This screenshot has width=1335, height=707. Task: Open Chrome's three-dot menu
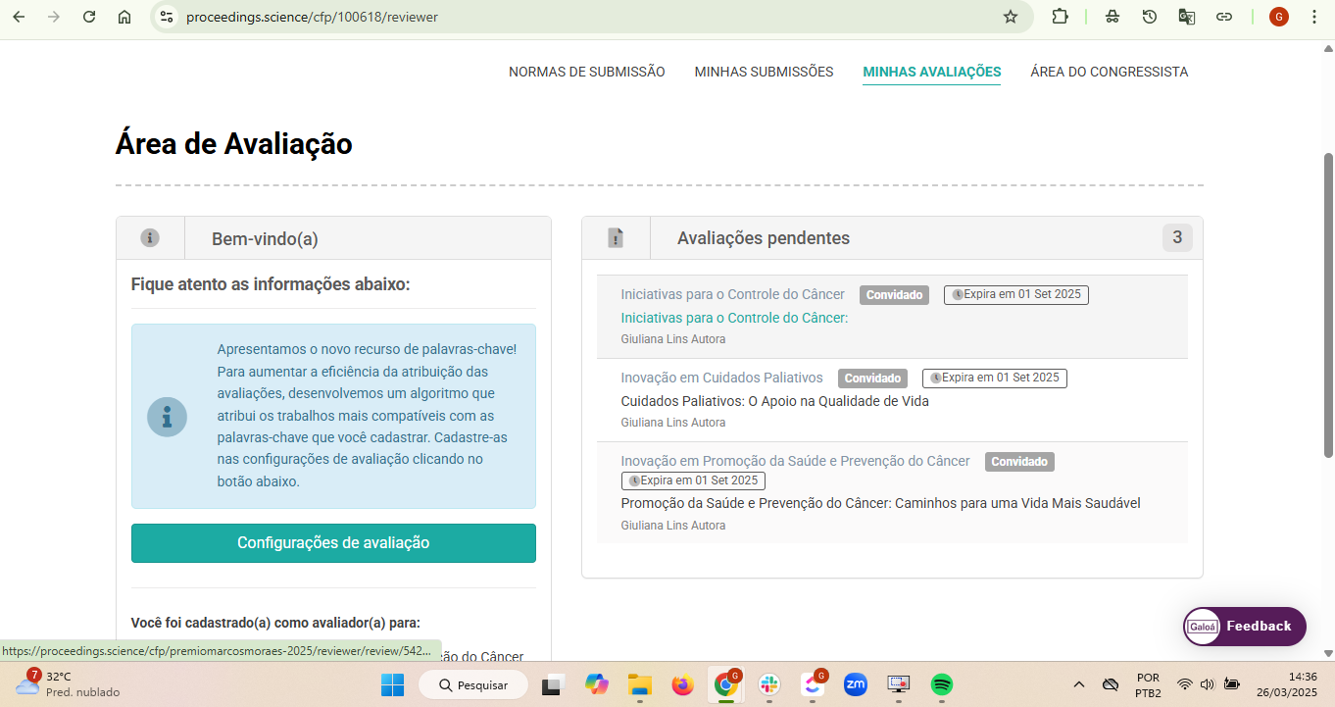1314,17
